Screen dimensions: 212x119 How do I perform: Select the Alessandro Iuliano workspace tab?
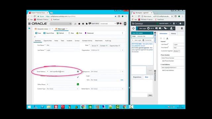click(43, 29)
